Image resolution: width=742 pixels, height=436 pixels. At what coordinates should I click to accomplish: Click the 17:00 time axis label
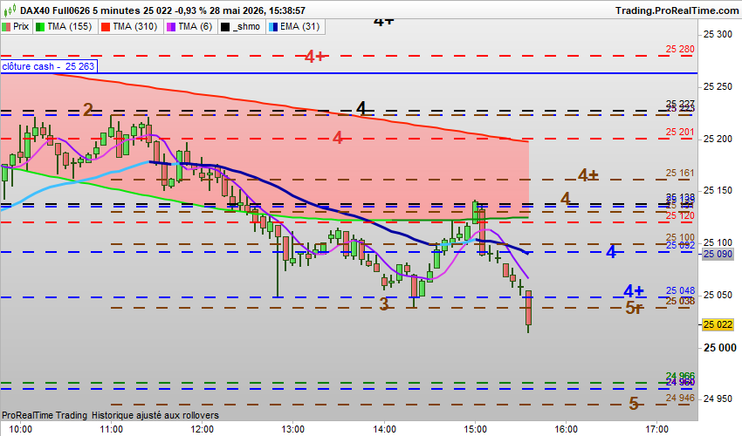click(x=656, y=429)
